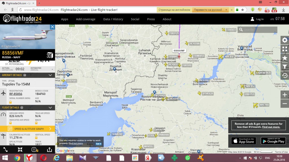
Task: Open the flight filter funnel
Action: (x=285, y=67)
